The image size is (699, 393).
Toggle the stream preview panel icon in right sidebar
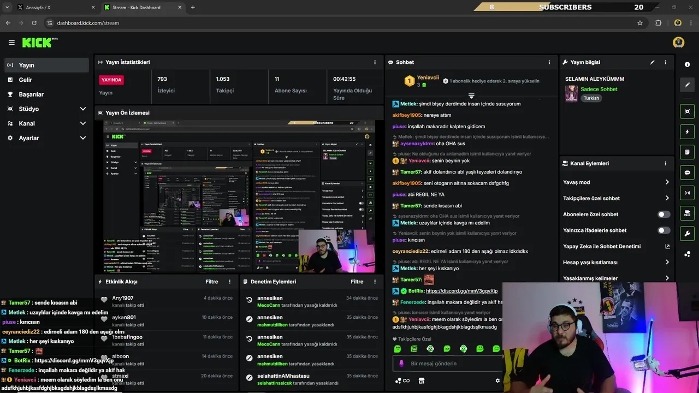[687, 111]
